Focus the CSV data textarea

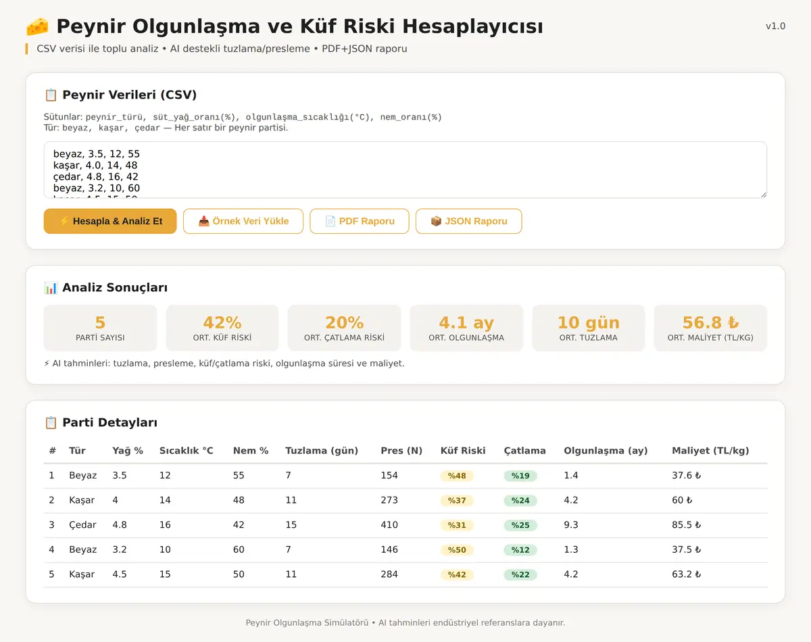click(x=405, y=170)
